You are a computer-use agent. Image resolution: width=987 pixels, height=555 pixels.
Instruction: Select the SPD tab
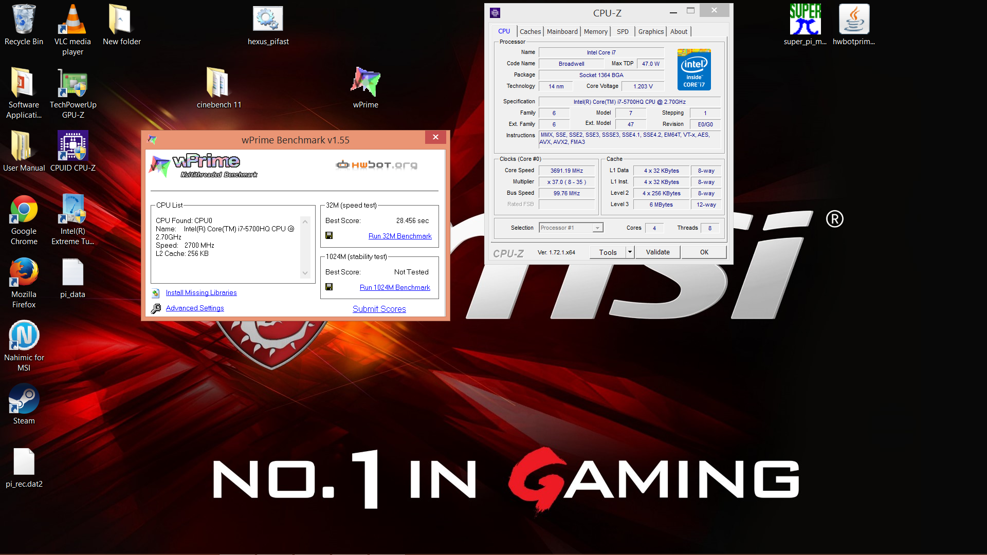pyautogui.click(x=623, y=32)
